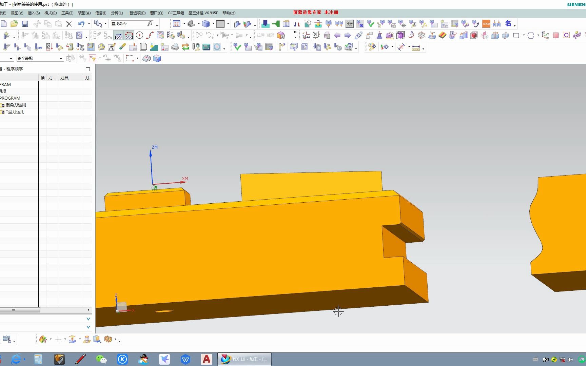Toggle the gray wireframe box display icon

tap(146, 58)
